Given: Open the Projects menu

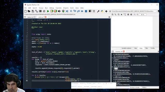Looking at the screenshot, I should click(66, 8).
